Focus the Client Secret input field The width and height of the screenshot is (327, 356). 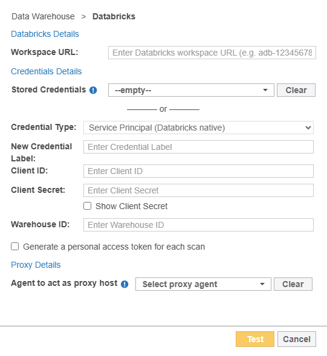coord(198,190)
